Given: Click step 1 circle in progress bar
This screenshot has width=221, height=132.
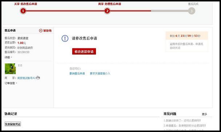Looking at the screenshot, I should coord(23,11).
